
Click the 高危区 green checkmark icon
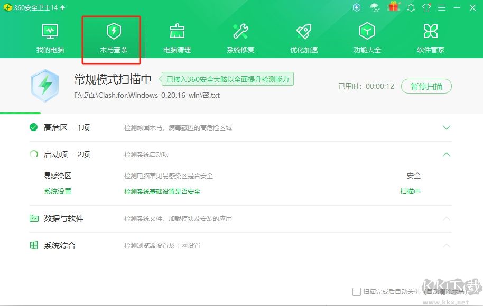pos(34,127)
